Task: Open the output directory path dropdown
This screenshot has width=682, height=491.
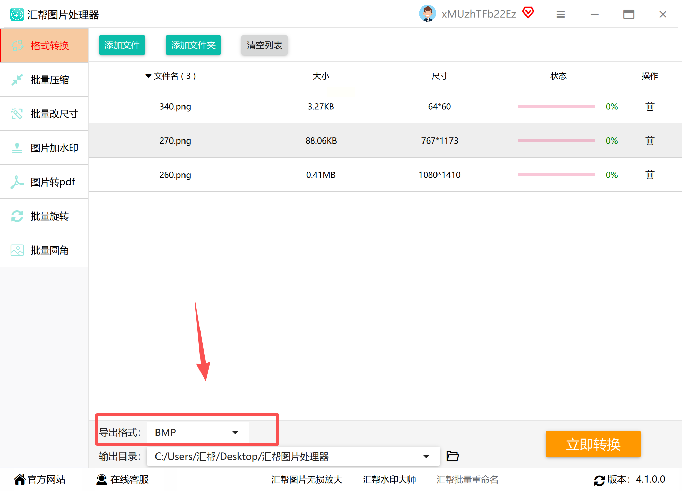Action: [426, 456]
